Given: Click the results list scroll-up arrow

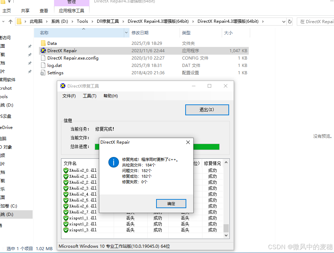Looking at the screenshot, I should 226,163.
